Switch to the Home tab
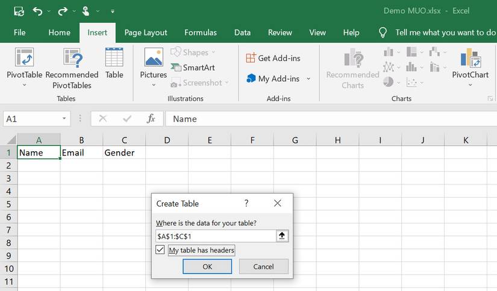The width and height of the screenshot is (497, 291). point(59,33)
